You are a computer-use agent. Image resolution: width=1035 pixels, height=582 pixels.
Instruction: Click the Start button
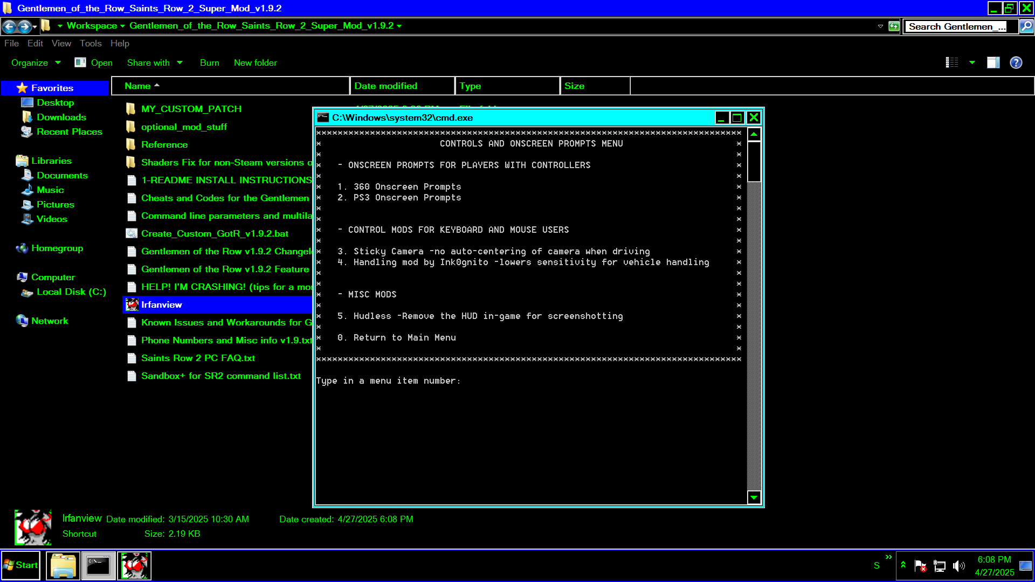coord(21,565)
